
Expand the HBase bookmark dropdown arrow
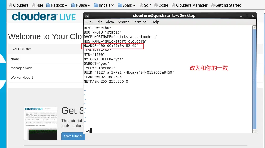click(x=89, y=6)
